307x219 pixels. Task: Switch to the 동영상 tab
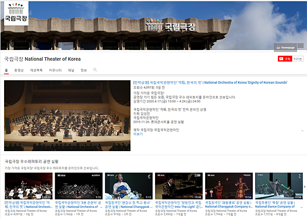click(x=19, y=70)
